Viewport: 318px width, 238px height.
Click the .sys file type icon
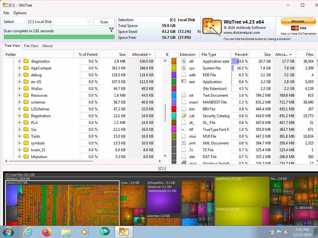point(184,68)
